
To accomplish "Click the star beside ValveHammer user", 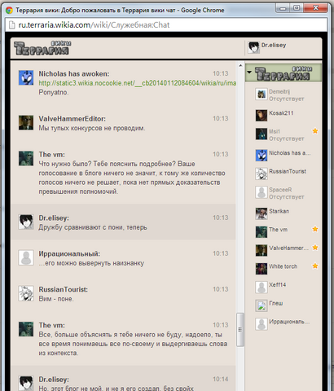I will 315,248.
